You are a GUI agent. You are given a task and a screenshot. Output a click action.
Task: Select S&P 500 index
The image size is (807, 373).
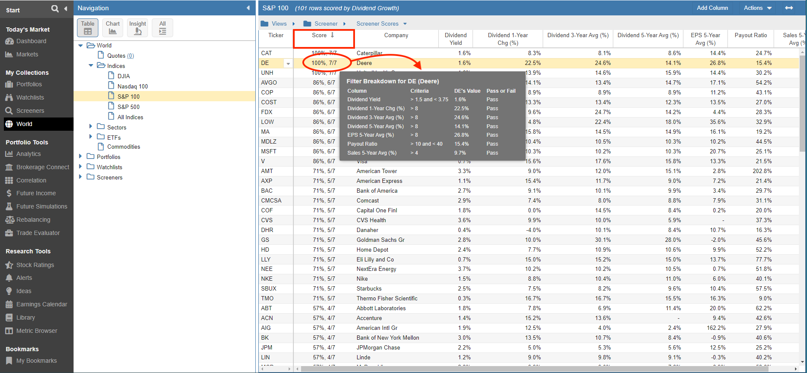click(129, 107)
